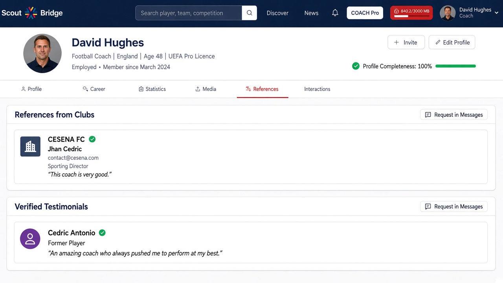This screenshot has width=503, height=283.
Task: Switch to the Profile tab
Action: pos(31,89)
